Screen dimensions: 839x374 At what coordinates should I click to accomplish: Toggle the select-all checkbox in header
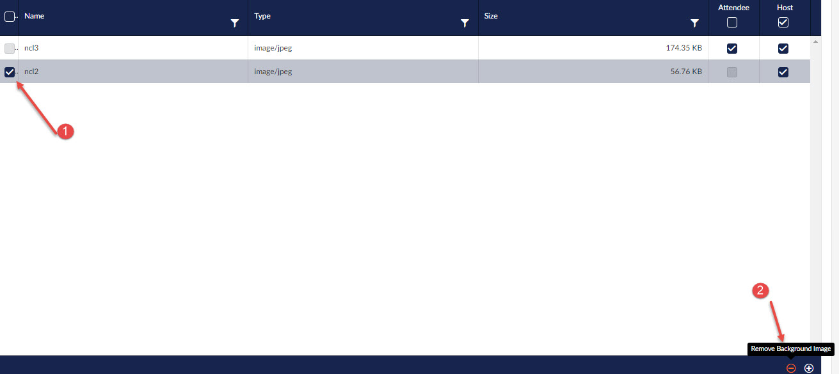pyautogui.click(x=10, y=17)
